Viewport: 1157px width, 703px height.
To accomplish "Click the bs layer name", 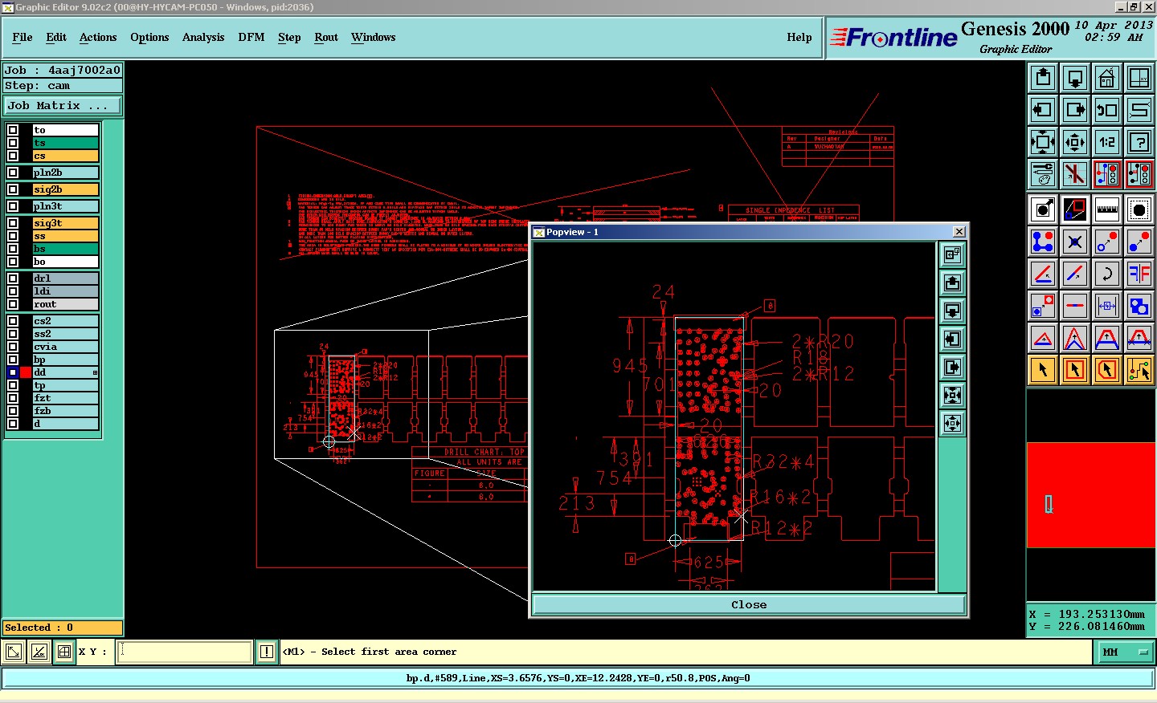I will 65,249.
